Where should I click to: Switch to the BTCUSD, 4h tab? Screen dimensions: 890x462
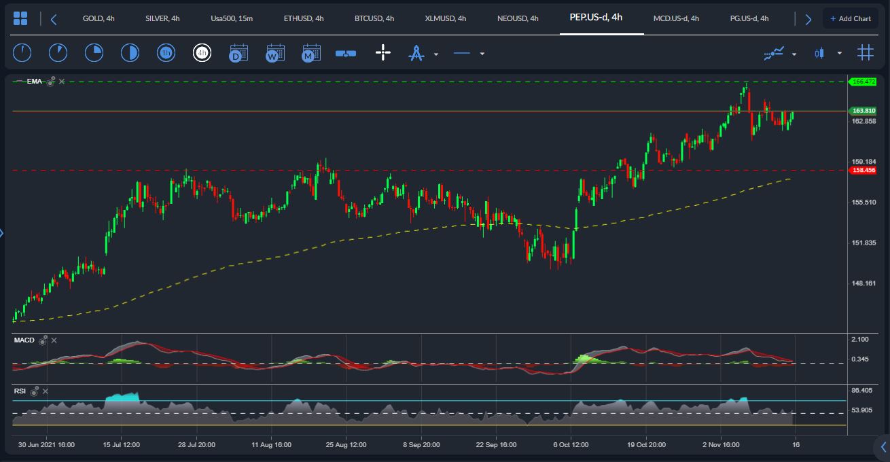coord(374,18)
